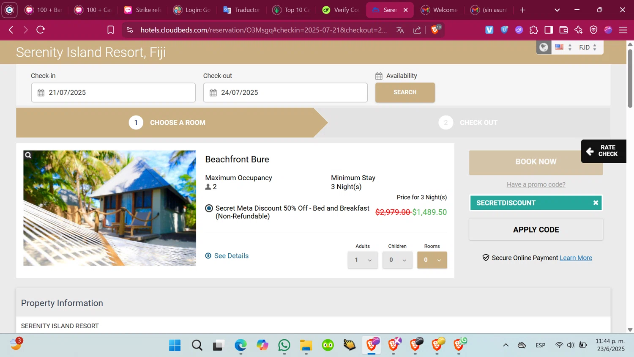Switch to the Top 10 tab

pyautogui.click(x=291, y=10)
